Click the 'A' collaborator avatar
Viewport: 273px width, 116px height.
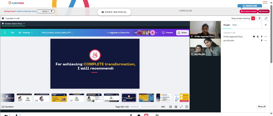(x=153, y=33)
